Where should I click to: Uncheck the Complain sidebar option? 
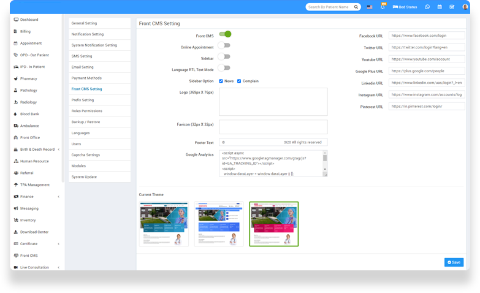point(239,81)
